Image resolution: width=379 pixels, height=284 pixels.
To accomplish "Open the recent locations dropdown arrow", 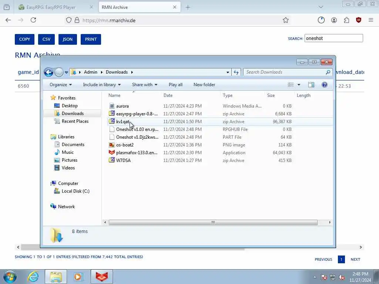I will tap(66, 72).
